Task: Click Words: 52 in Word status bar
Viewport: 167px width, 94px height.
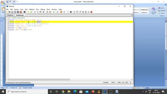Action: [x=14, y=88]
